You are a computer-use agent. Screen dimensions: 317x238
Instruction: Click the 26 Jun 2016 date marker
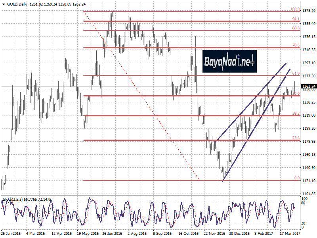click(111, 234)
